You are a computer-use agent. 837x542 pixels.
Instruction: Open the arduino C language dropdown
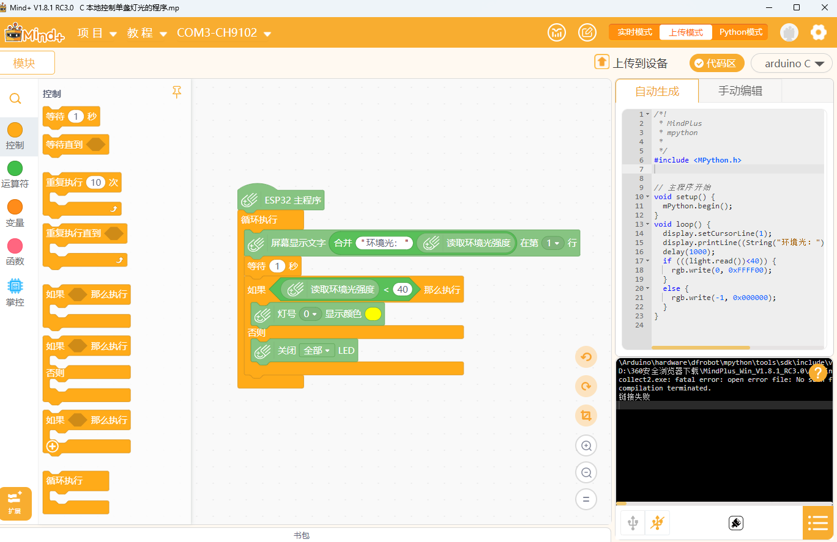click(792, 63)
